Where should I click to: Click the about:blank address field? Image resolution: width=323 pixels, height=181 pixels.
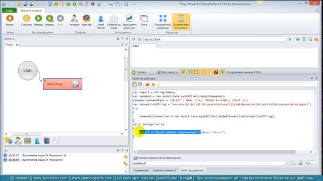pos(214,39)
